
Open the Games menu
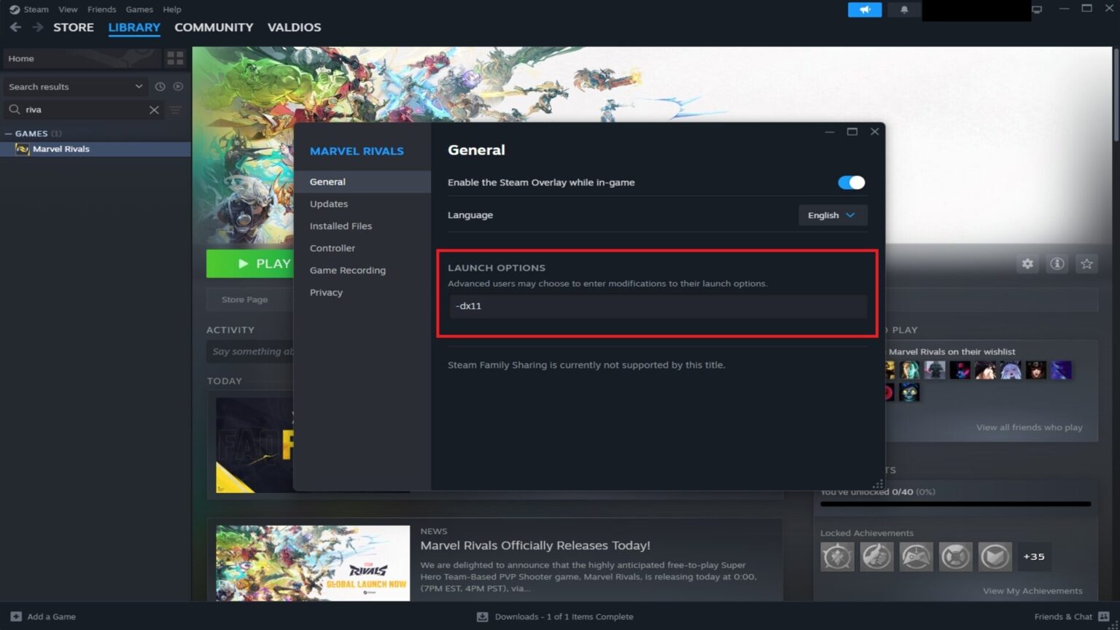pyautogui.click(x=139, y=9)
